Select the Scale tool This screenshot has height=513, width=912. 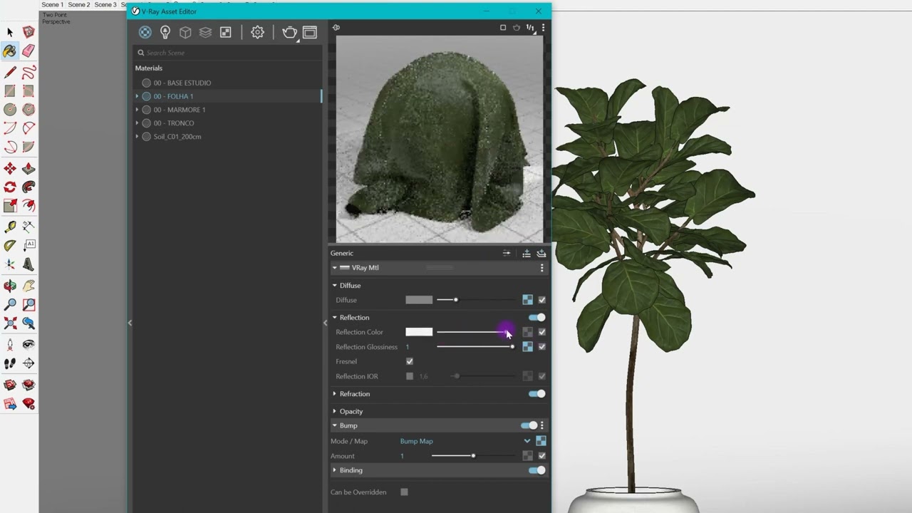click(x=10, y=205)
